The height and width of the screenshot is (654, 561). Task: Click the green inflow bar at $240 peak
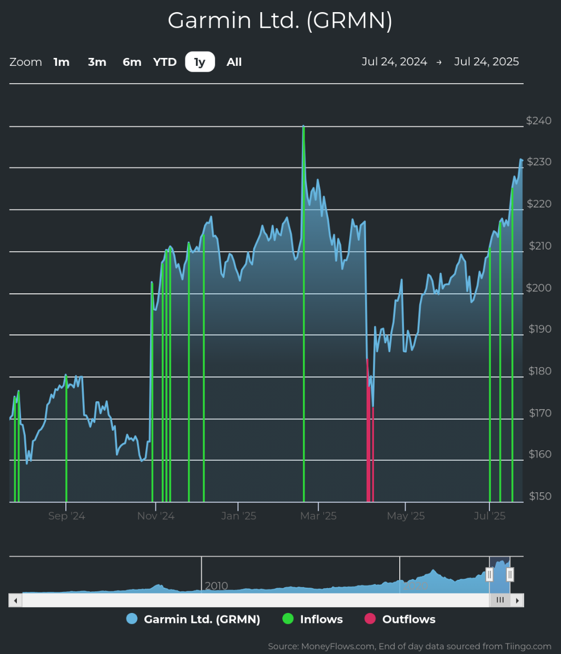(x=304, y=314)
